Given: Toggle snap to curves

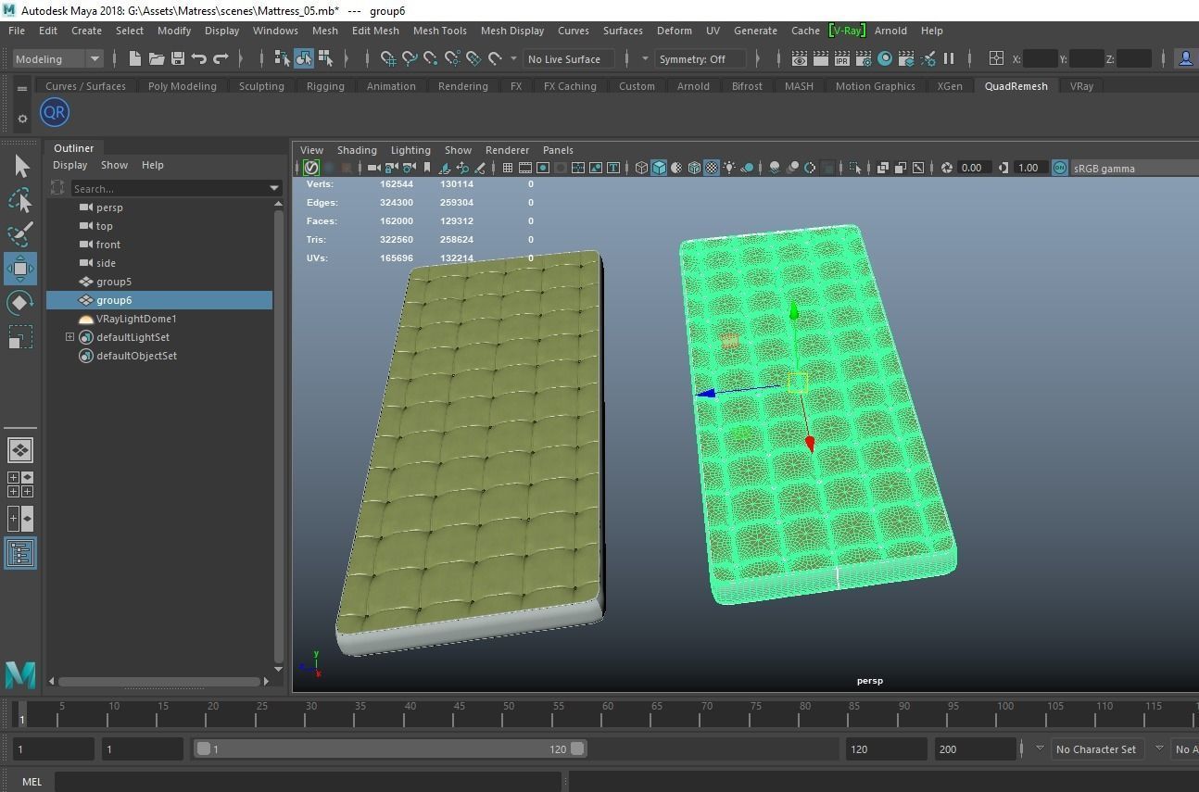Looking at the screenshot, I should pyautogui.click(x=410, y=58).
